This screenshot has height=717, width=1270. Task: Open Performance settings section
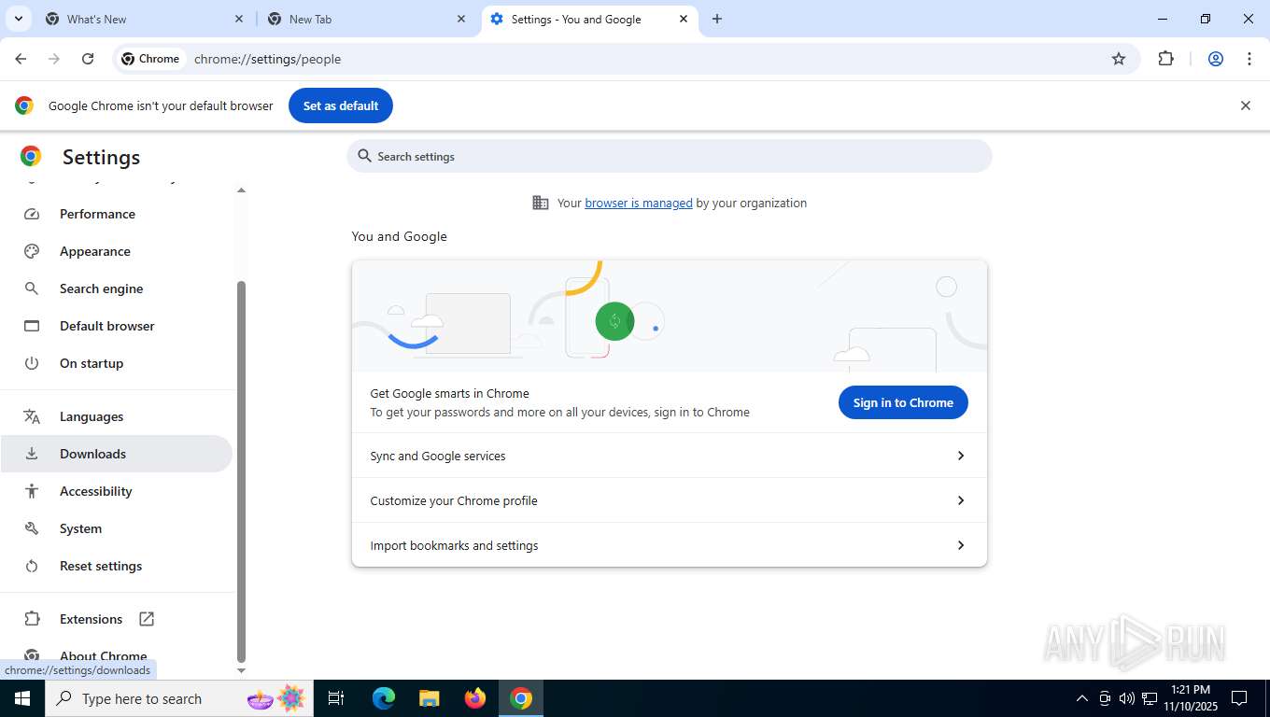pyautogui.click(x=116, y=214)
